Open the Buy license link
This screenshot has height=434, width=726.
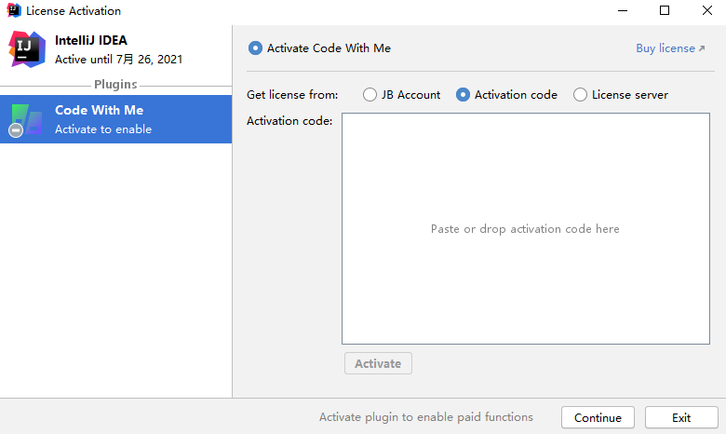670,48
